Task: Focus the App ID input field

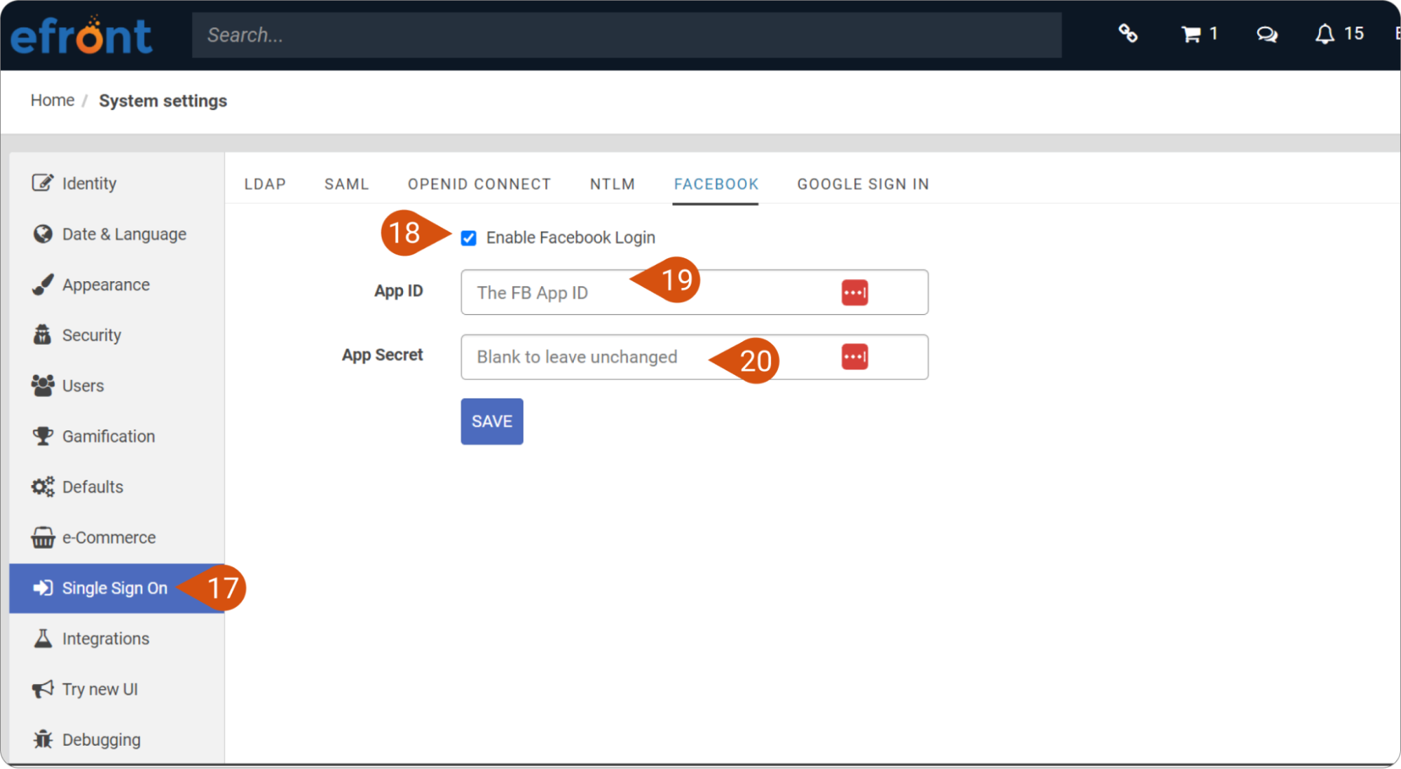Action: (x=695, y=292)
